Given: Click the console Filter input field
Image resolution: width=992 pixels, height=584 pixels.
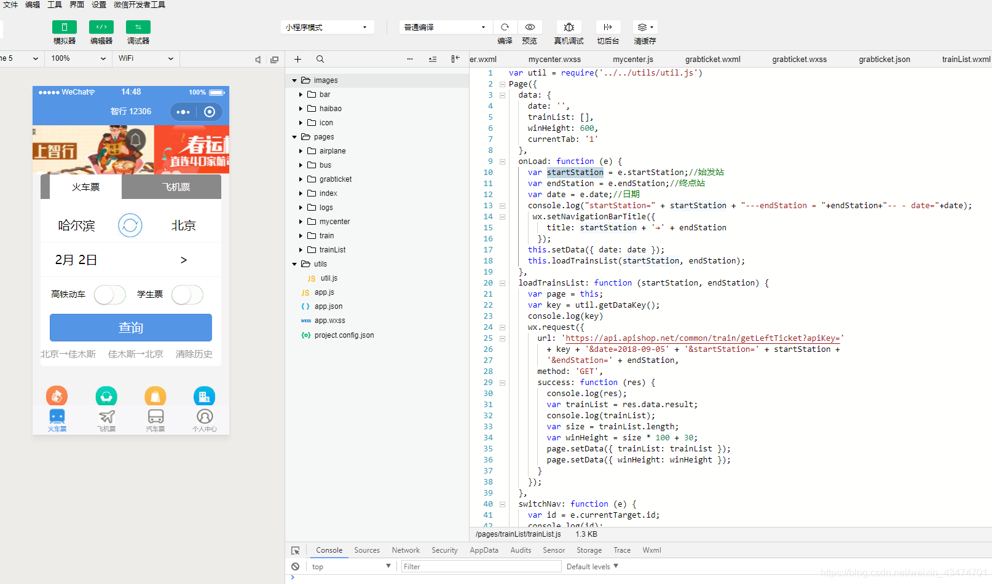Looking at the screenshot, I should [481, 567].
